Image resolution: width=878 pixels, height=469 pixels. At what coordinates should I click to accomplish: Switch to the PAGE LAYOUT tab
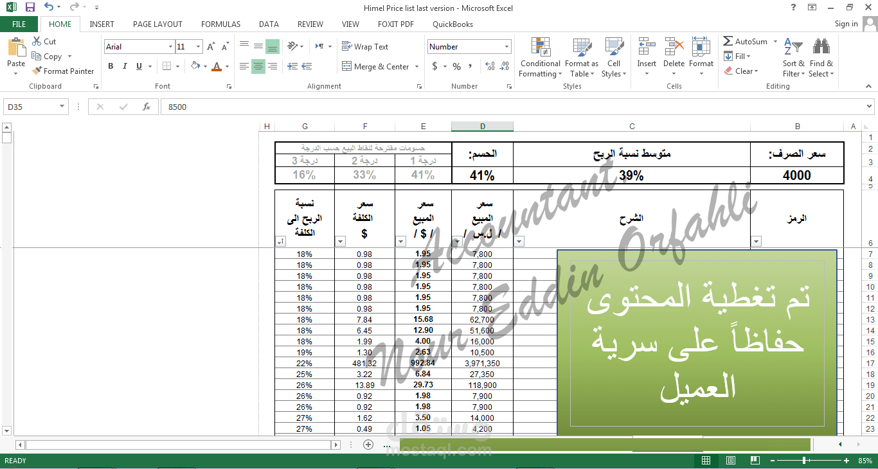(157, 24)
